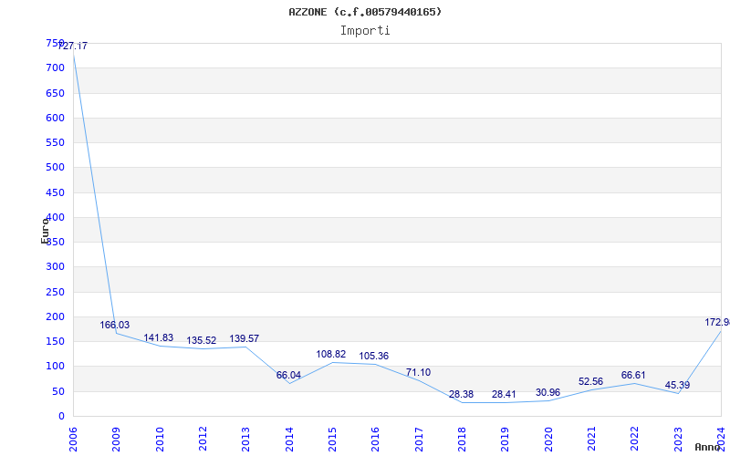The height and width of the screenshot is (456, 730).
Task: Click the 2024 year axis label
Action: [x=721, y=437]
